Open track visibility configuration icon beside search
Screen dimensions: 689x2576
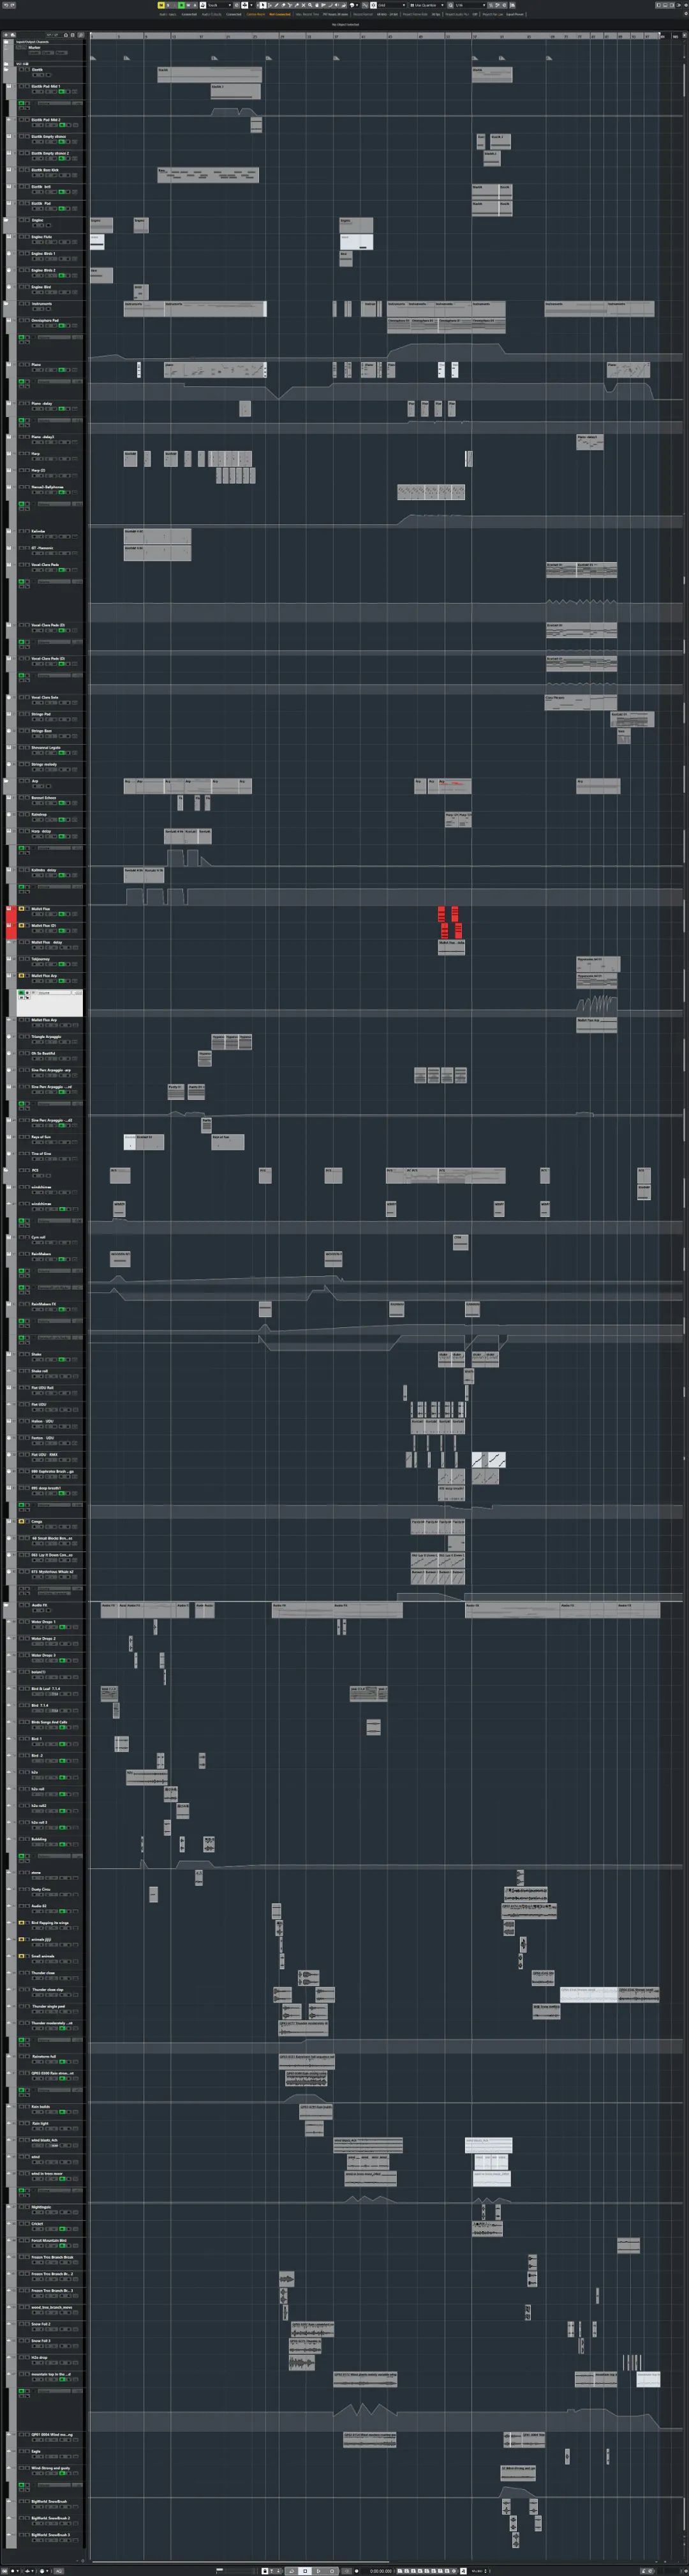coord(73,35)
